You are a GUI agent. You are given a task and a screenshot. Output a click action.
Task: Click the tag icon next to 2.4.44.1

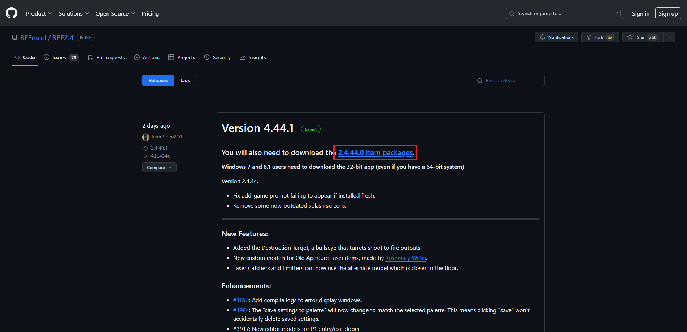coord(145,148)
